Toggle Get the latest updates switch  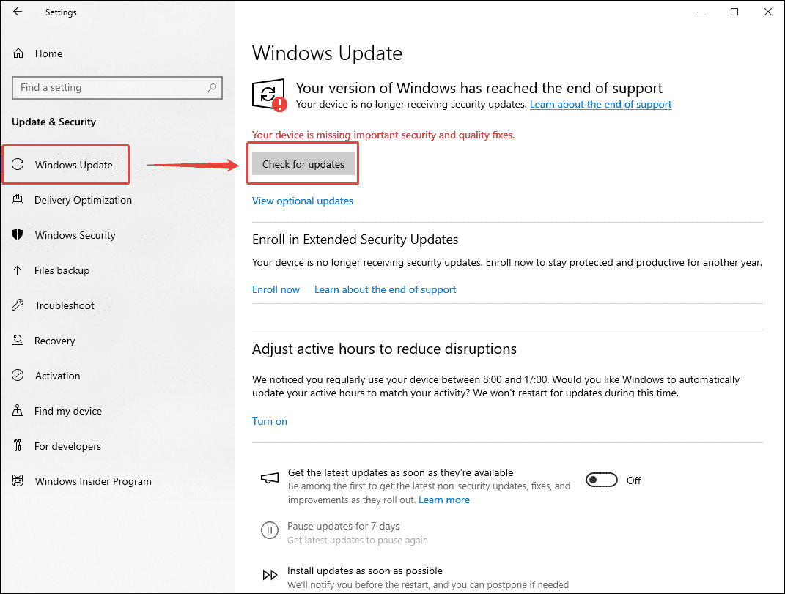[x=601, y=480]
